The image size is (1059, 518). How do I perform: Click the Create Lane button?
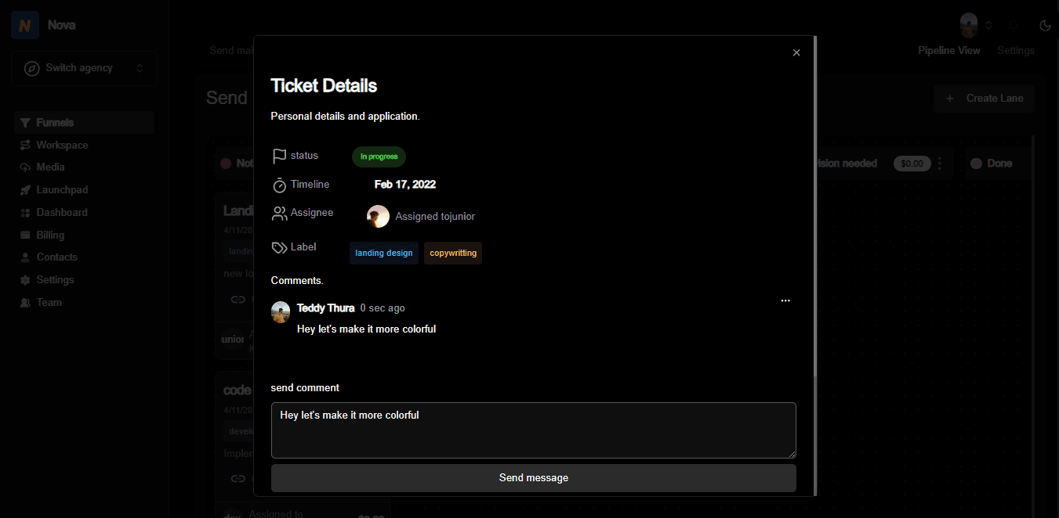(984, 98)
